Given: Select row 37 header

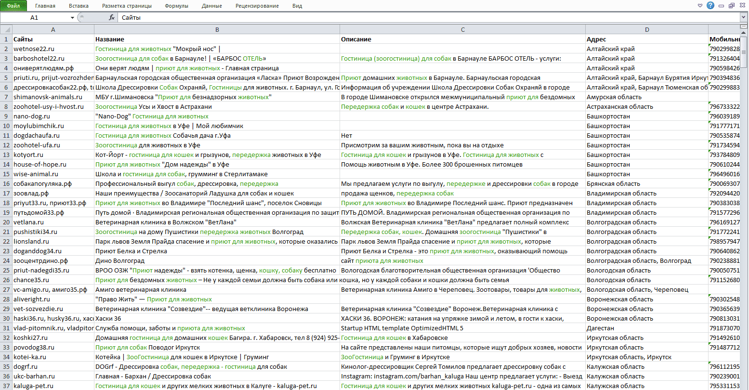Looking at the screenshot, I should [6, 386].
